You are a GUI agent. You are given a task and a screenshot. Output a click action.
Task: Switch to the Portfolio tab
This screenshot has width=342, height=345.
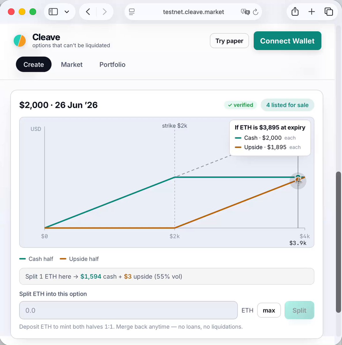112,64
